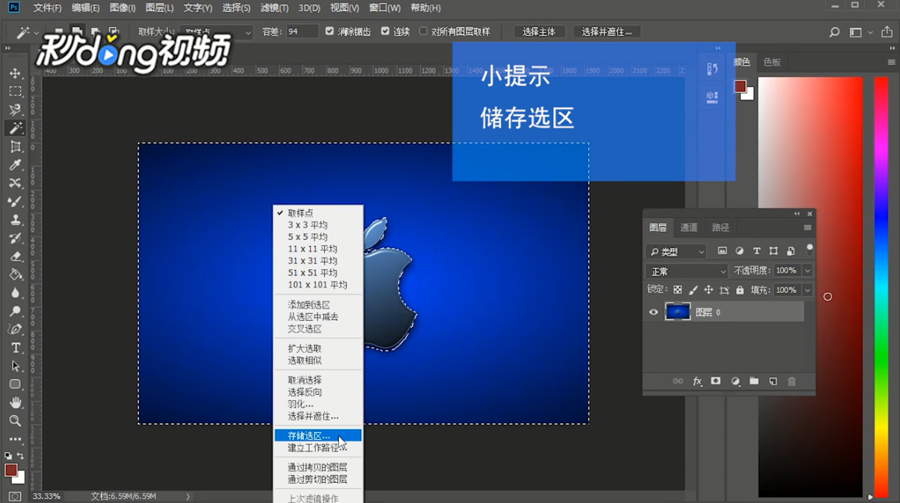Open the three-dots Edit Toolbar button
The width and height of the screenshot is (900, 503).
point(16,439)
